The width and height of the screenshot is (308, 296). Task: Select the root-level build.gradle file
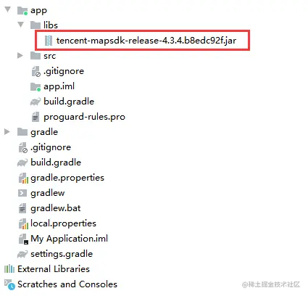(x=56, y=163)
